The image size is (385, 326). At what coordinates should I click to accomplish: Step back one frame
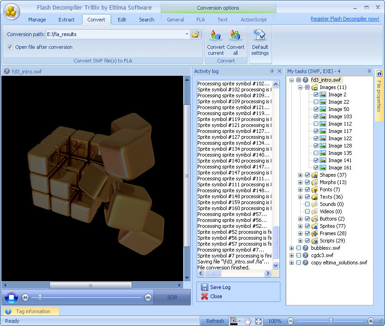coord(25,298)
